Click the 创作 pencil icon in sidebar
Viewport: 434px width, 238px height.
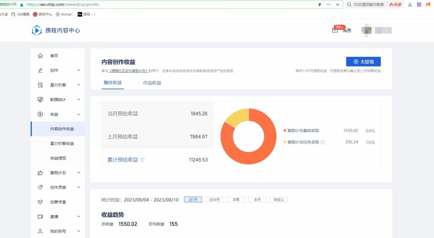tap(40, 70)
